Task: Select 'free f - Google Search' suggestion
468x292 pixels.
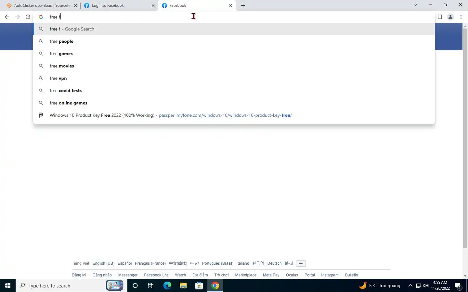Action: coord(234,29)
